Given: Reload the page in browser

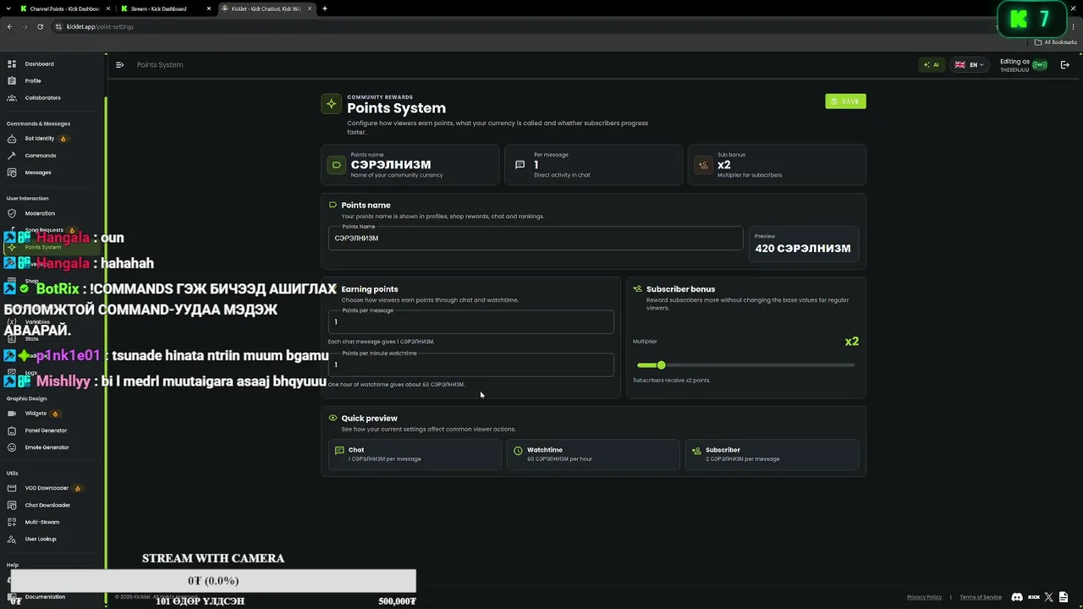Looking at the screenshot, I should (40, 26).
